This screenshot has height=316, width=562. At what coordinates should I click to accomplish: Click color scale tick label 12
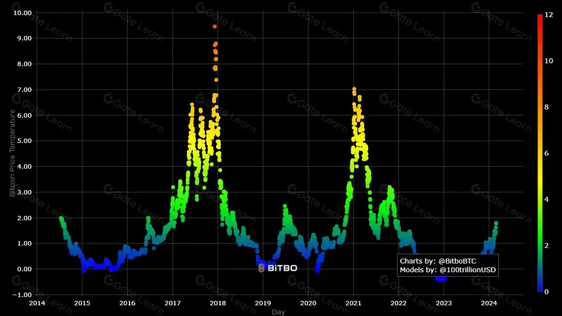(549, 15)
